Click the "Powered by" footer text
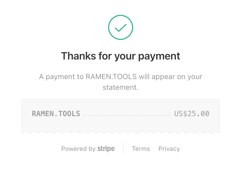 (x=78, y=149)
